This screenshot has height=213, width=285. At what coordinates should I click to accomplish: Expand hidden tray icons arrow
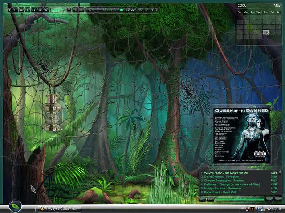tap(242, 209)
